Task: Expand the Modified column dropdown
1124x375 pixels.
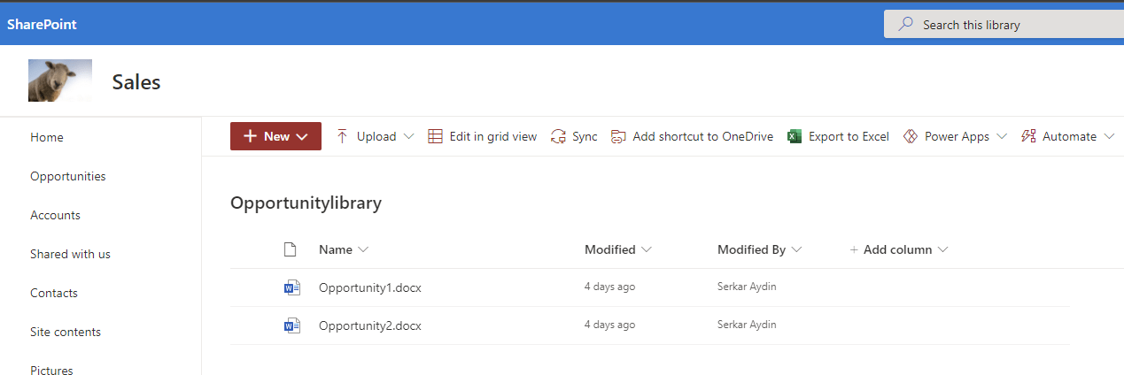Action: pyautogui.click(x=647, y=249)
